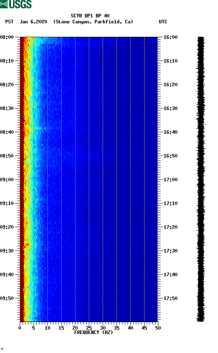
Task: Click the 09:30 PST time label
Action: [x=7, y=251]
